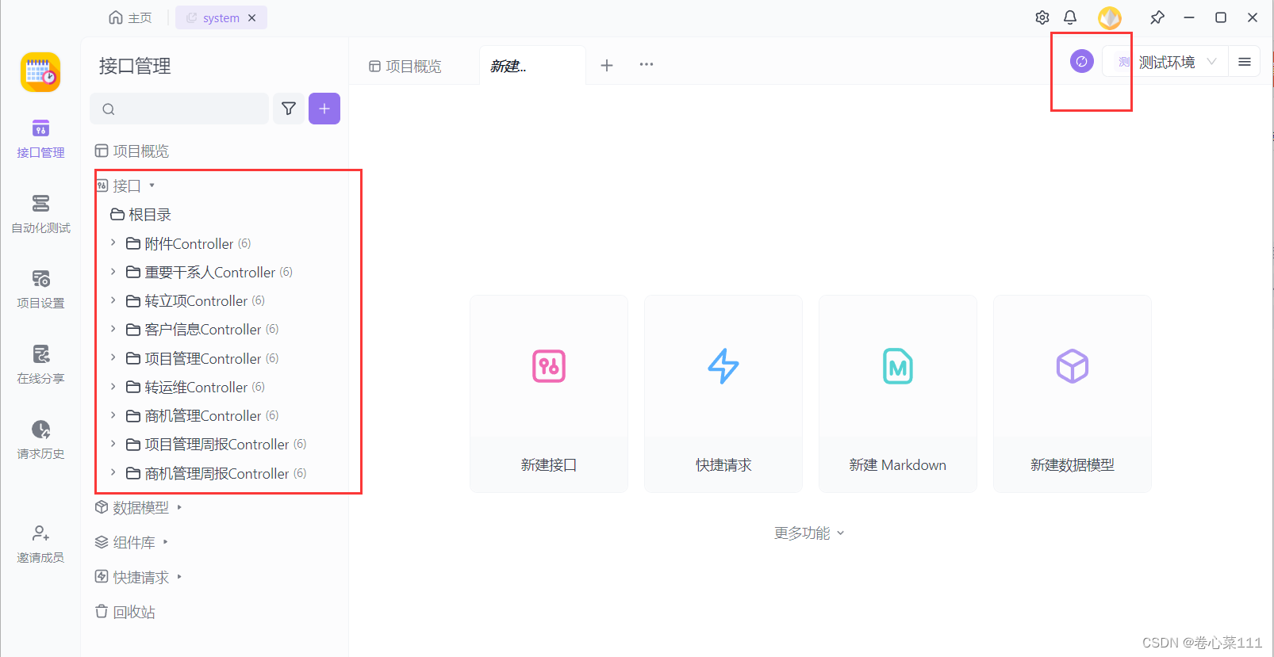Expand the 转运维Controller folder
1274x657 pixels.
113,386
